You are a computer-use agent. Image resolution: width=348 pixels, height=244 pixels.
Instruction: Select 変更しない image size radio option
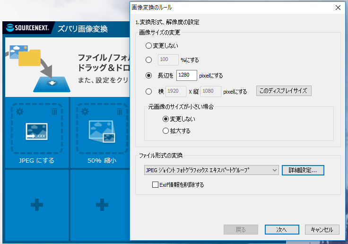[148, 46]
